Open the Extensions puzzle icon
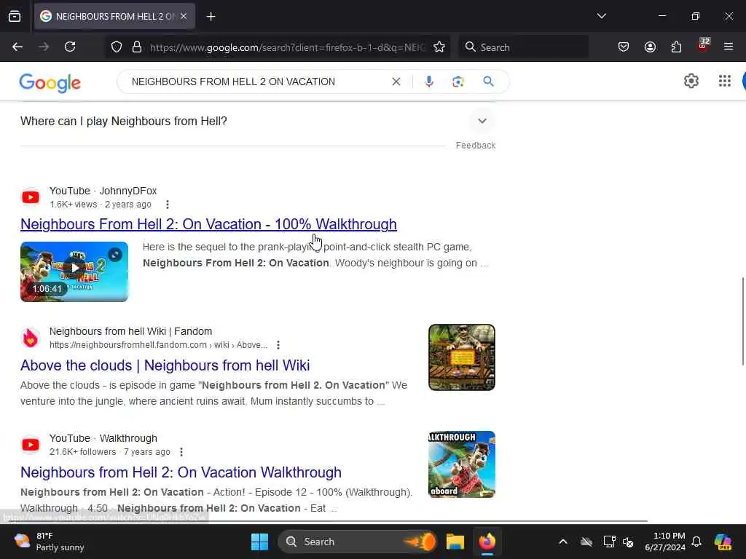The image size is (746, 559). click(x=676, y=47)
